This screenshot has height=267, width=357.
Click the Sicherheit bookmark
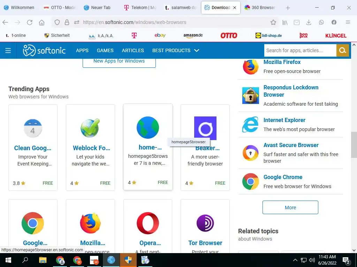coord(57,35)
